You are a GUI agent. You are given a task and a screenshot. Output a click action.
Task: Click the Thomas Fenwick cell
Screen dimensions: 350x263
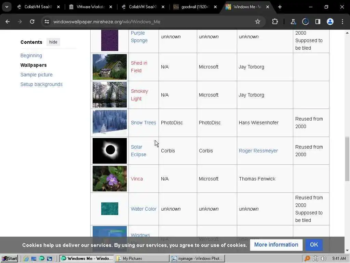tap(265, 179)
